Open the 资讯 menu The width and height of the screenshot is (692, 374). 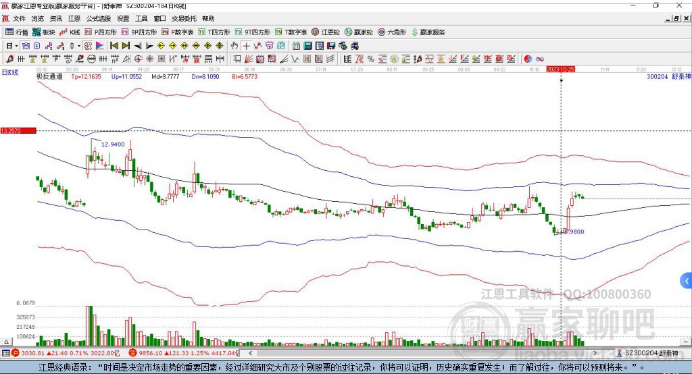[x=56, y=18]
